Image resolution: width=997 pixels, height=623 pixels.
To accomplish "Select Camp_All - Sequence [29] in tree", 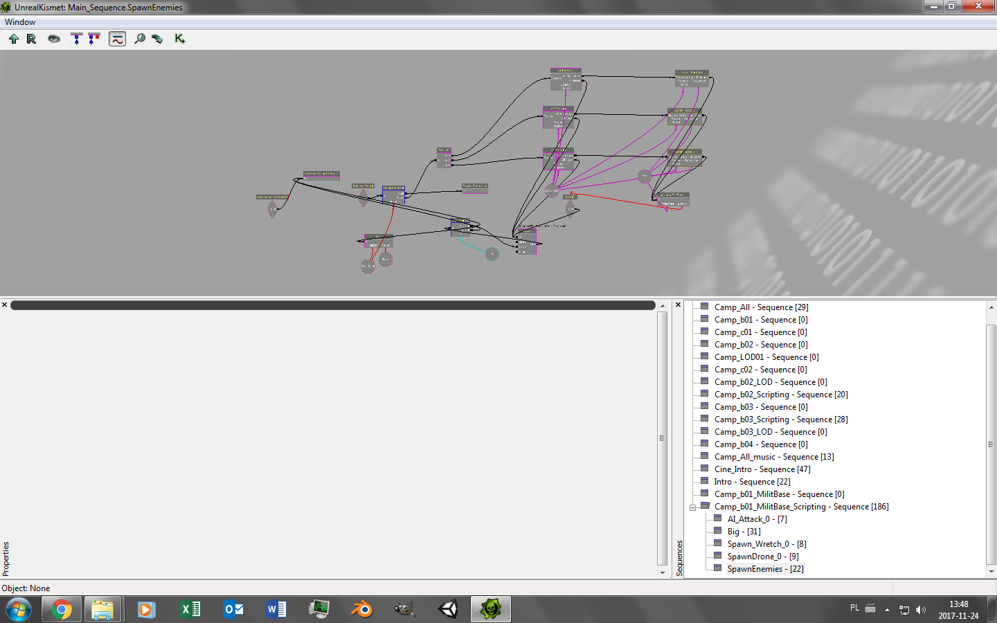I will (x=761, y=307).
